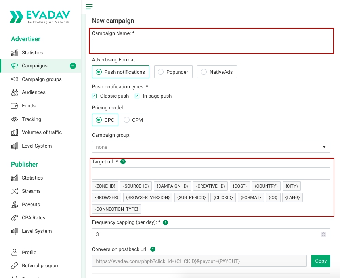The image size is (340, 278).
Task: Uncheck the In page push option
Action: tap(137, 96)
